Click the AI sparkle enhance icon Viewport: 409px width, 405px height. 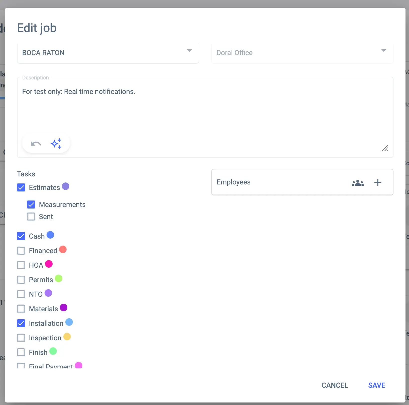[56, 144]
